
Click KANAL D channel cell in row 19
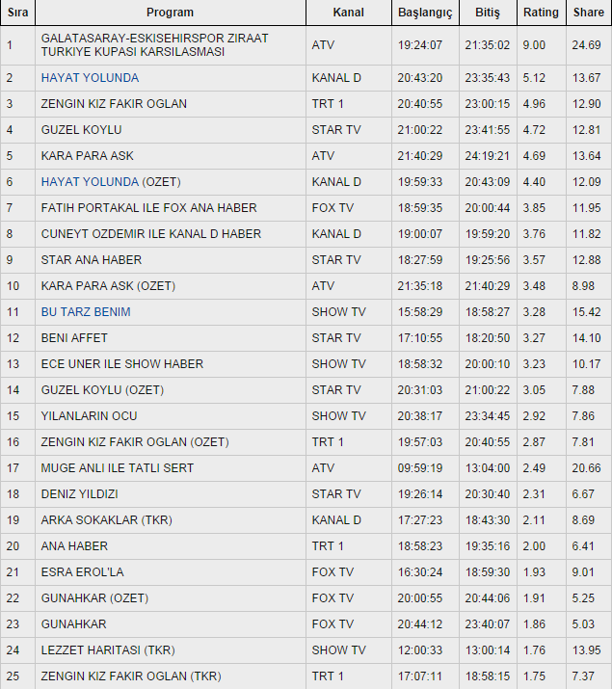[349, 520]
